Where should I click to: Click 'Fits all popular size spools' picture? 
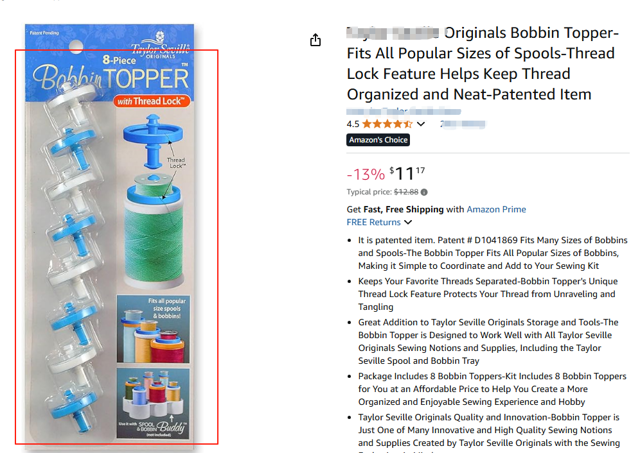[x=153, y=329]
